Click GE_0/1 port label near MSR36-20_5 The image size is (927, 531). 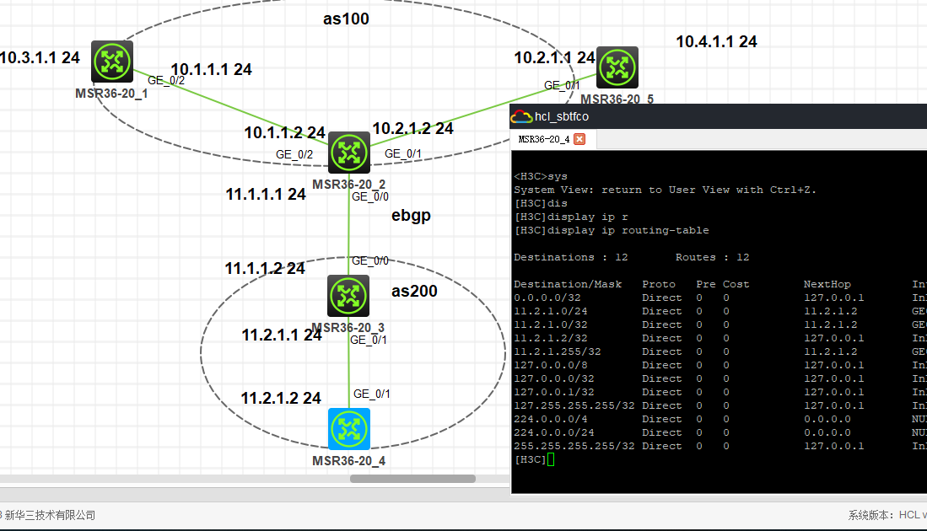562,86
